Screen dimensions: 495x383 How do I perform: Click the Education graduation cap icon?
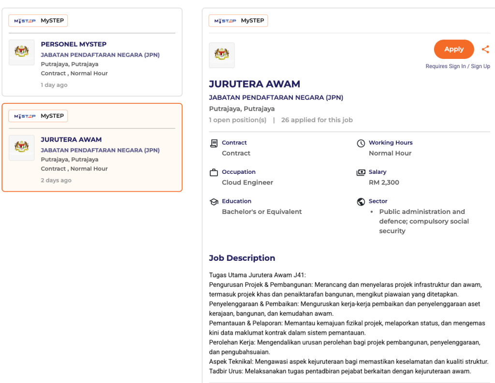pyautogui.click(x=214, y=202)
